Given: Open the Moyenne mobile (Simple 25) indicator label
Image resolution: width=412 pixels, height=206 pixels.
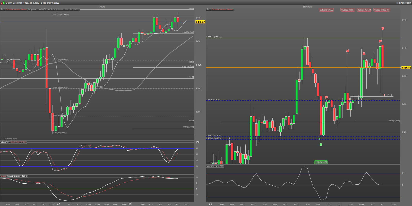Looking at the screenshot, I should point(66,10).
